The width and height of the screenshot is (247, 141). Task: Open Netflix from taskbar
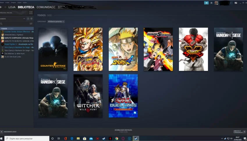(x=110, y=138)
